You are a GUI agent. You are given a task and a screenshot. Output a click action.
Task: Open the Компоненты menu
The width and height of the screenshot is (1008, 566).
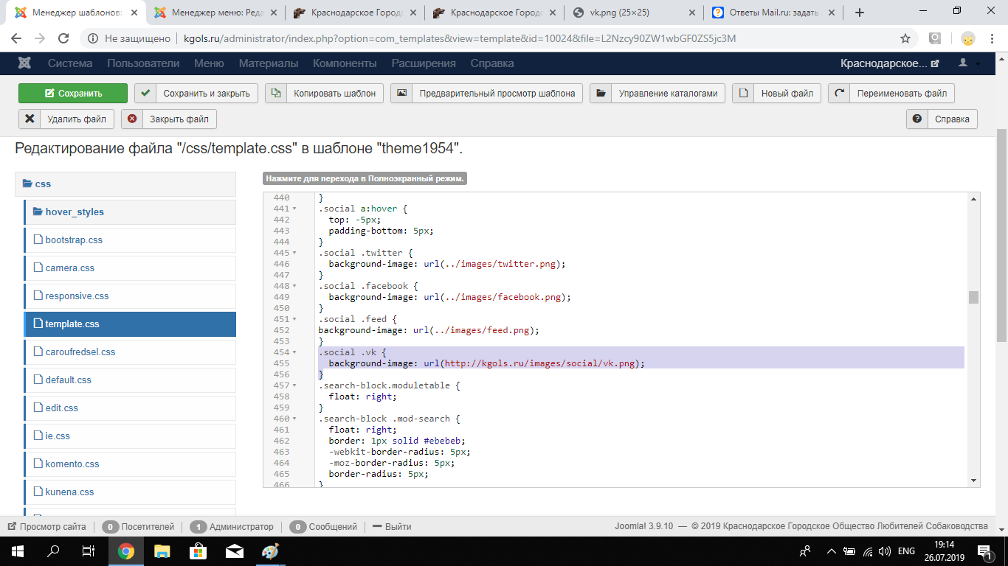(x=345, y=63)
